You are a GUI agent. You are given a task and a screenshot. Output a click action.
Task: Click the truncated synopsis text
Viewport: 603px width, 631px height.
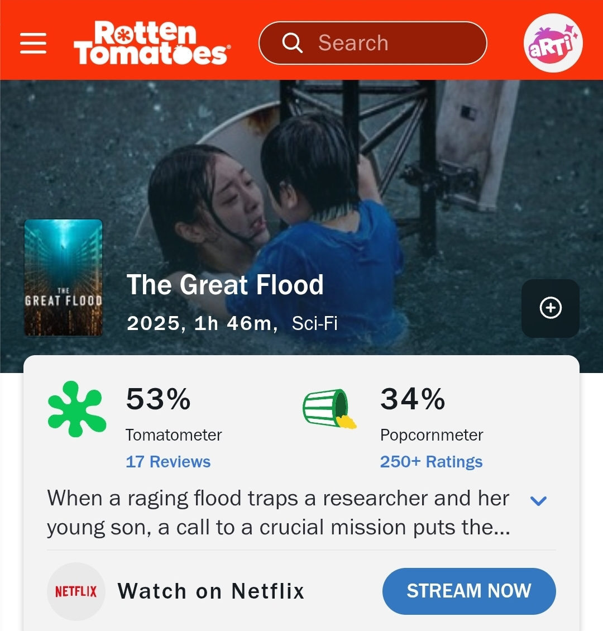click(x=279, y=513)
